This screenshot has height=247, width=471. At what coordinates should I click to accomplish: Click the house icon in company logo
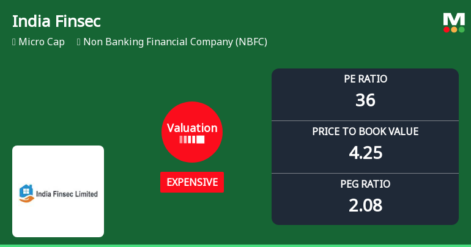tap(25, 193)
